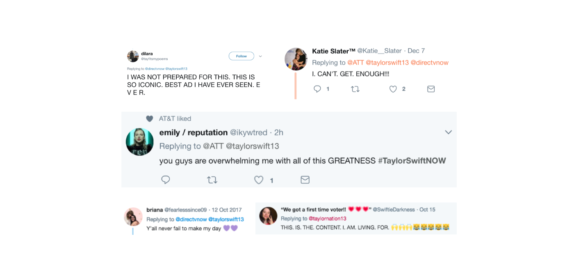Open @directvnow mention in briana's reply
Image resolution: width=574 pixels, height=279 pixels.
(x=191, y=219)
